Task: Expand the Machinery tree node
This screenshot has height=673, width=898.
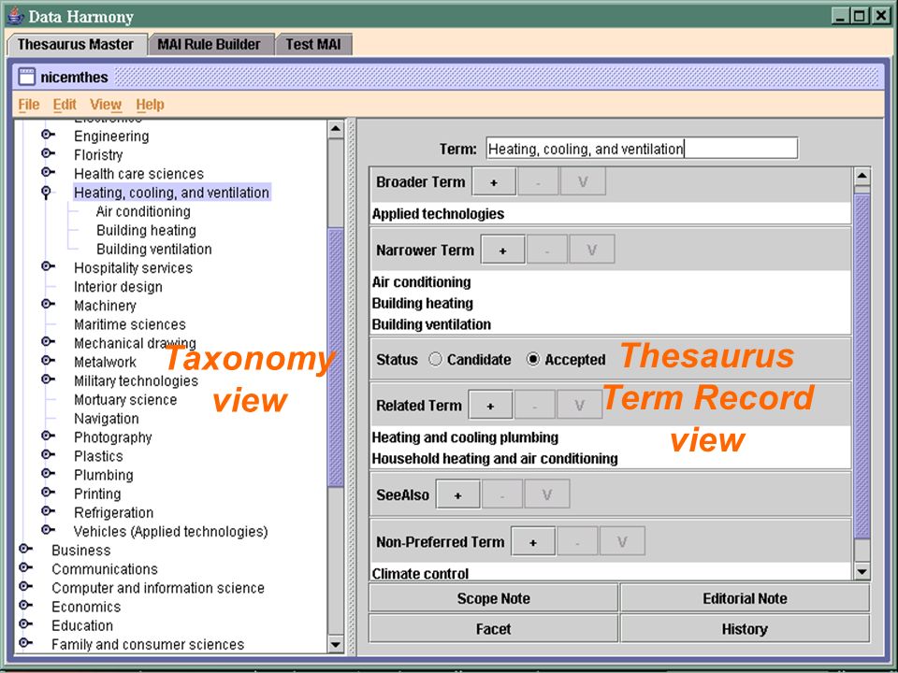Action: coord(48,304)
